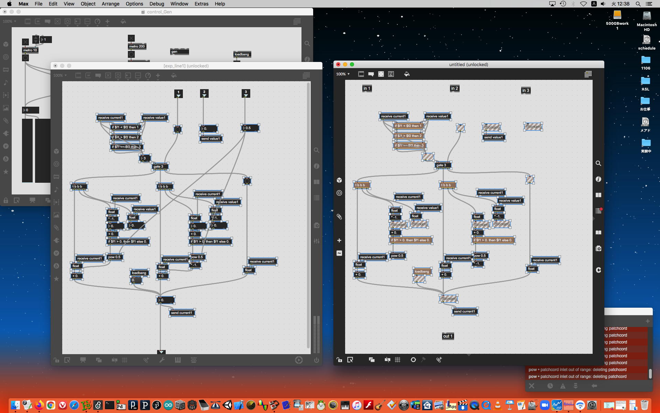This screenshot has width=660, height=413.
Task: Click the magnifier search sidebar icon
Action: [x=598, y=163]
